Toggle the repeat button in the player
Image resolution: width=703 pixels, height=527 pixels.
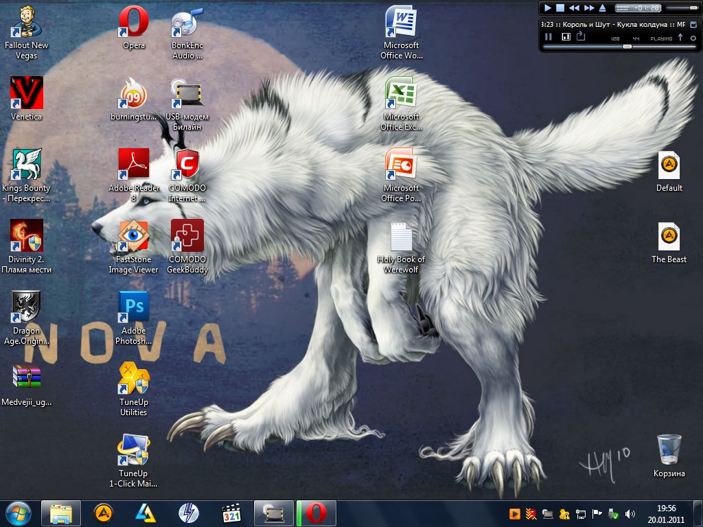point(581,36)
